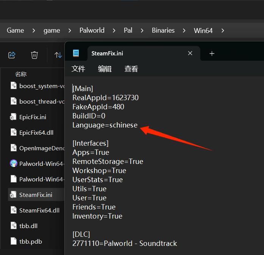Expand chevron after Game in breadcrumb

coord(34,30)
